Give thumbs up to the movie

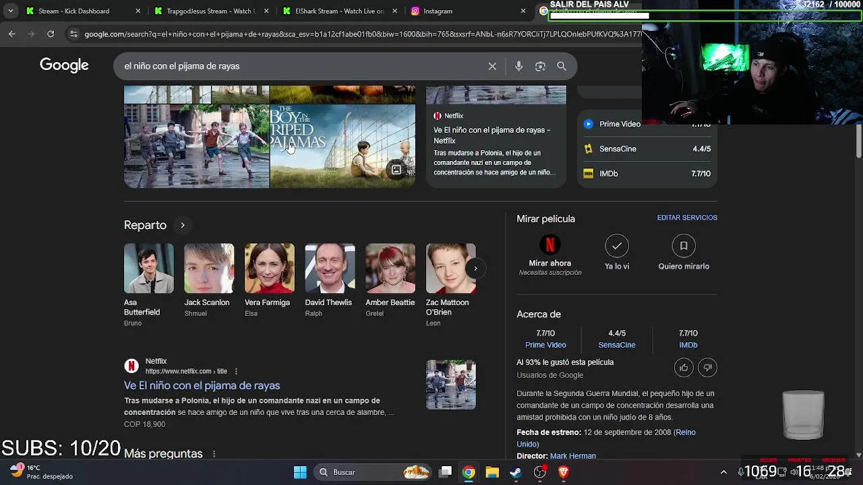[x=684, y=367]
